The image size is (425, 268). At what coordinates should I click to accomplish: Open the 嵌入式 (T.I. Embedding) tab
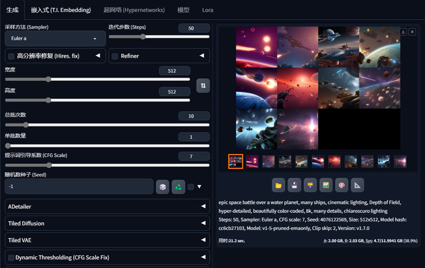click(x=61, y=10)
